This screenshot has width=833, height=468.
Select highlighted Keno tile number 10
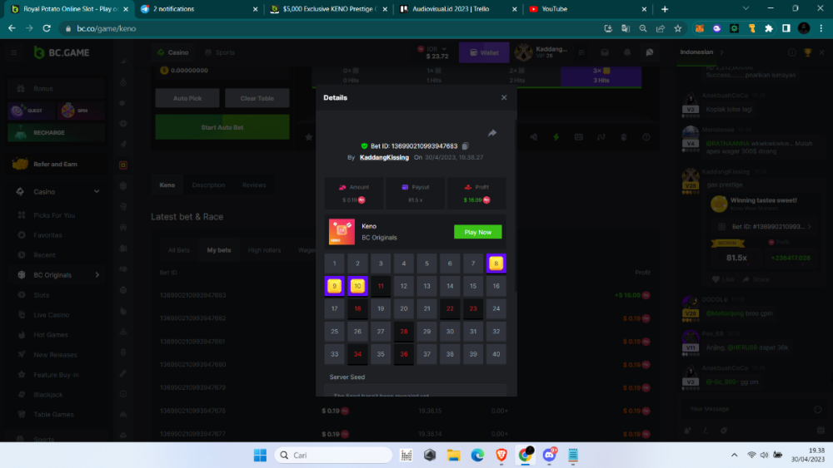[x=357, y=286]
